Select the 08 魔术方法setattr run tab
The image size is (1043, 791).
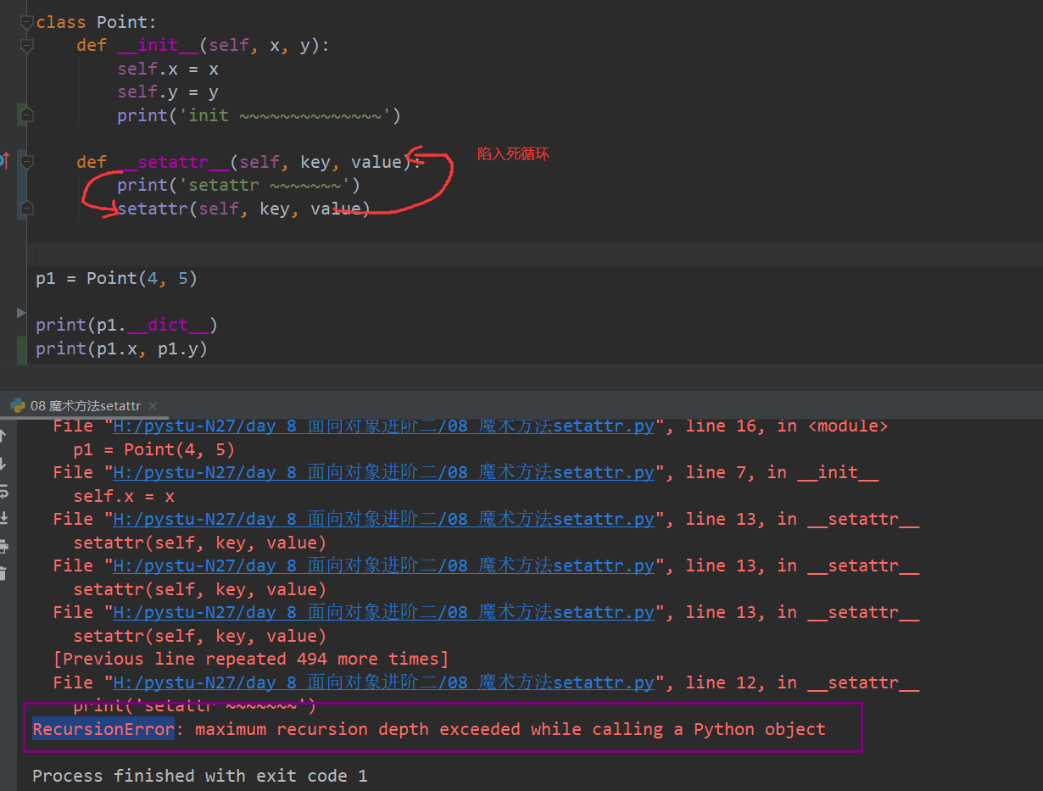point(85,406)
